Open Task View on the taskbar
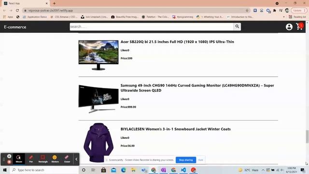The image size is (309, 174). click(93, 170)
